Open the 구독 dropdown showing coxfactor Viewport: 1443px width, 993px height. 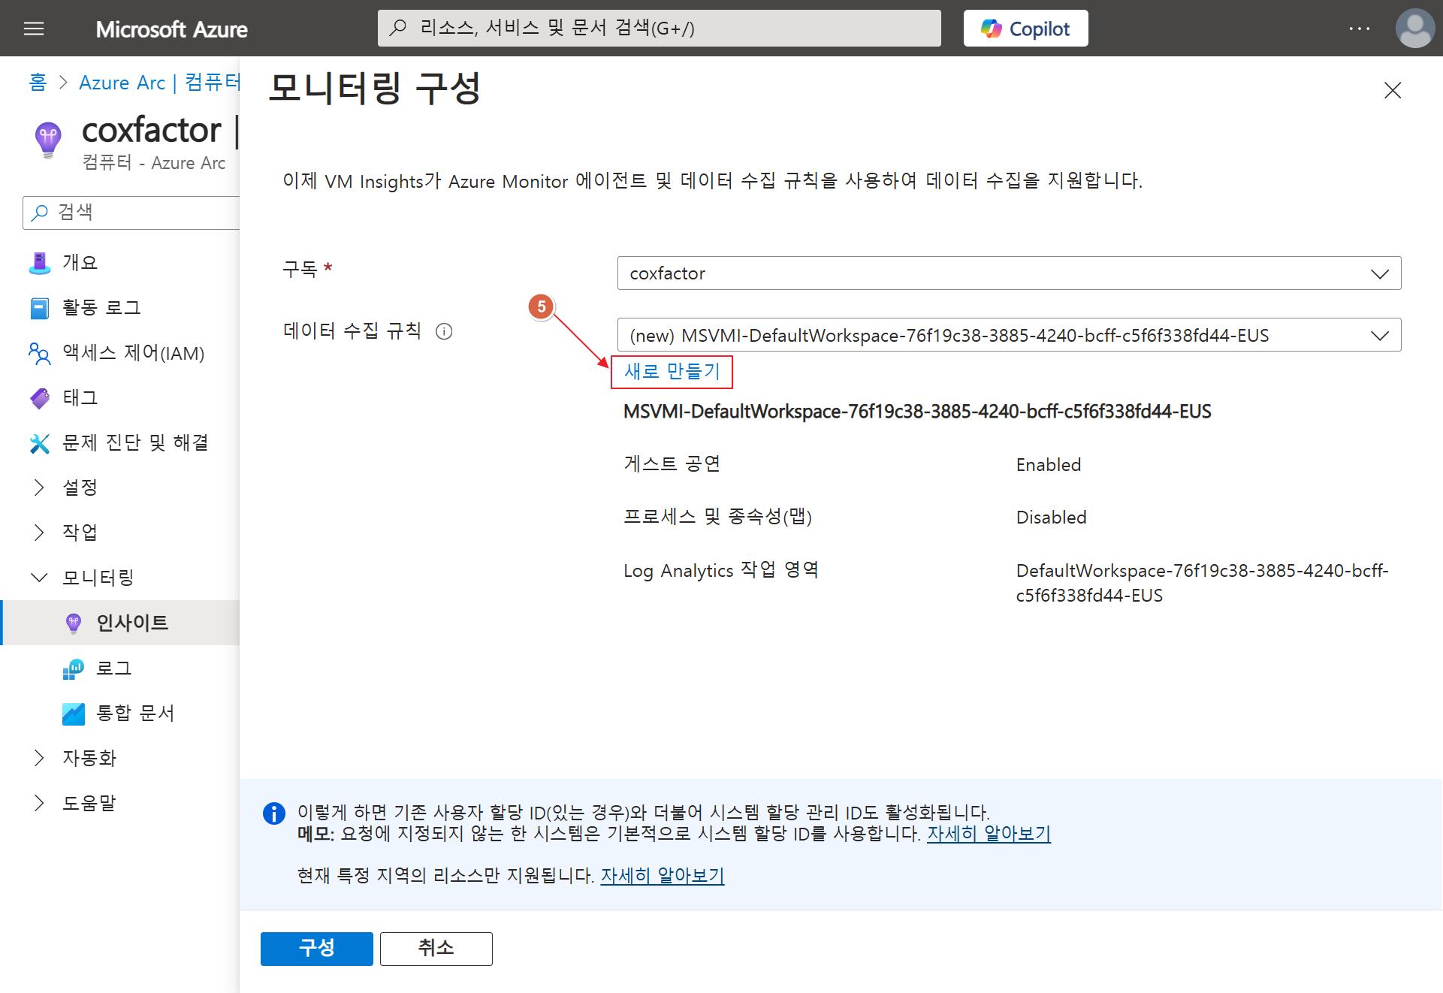pyautogui.click(x=1009, y=273)
